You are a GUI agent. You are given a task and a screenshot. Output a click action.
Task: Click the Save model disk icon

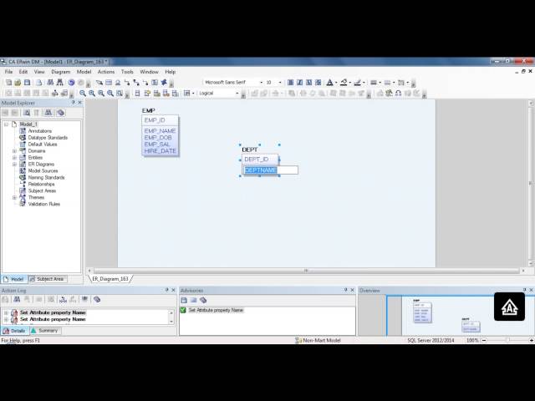(x=27, y=83)
